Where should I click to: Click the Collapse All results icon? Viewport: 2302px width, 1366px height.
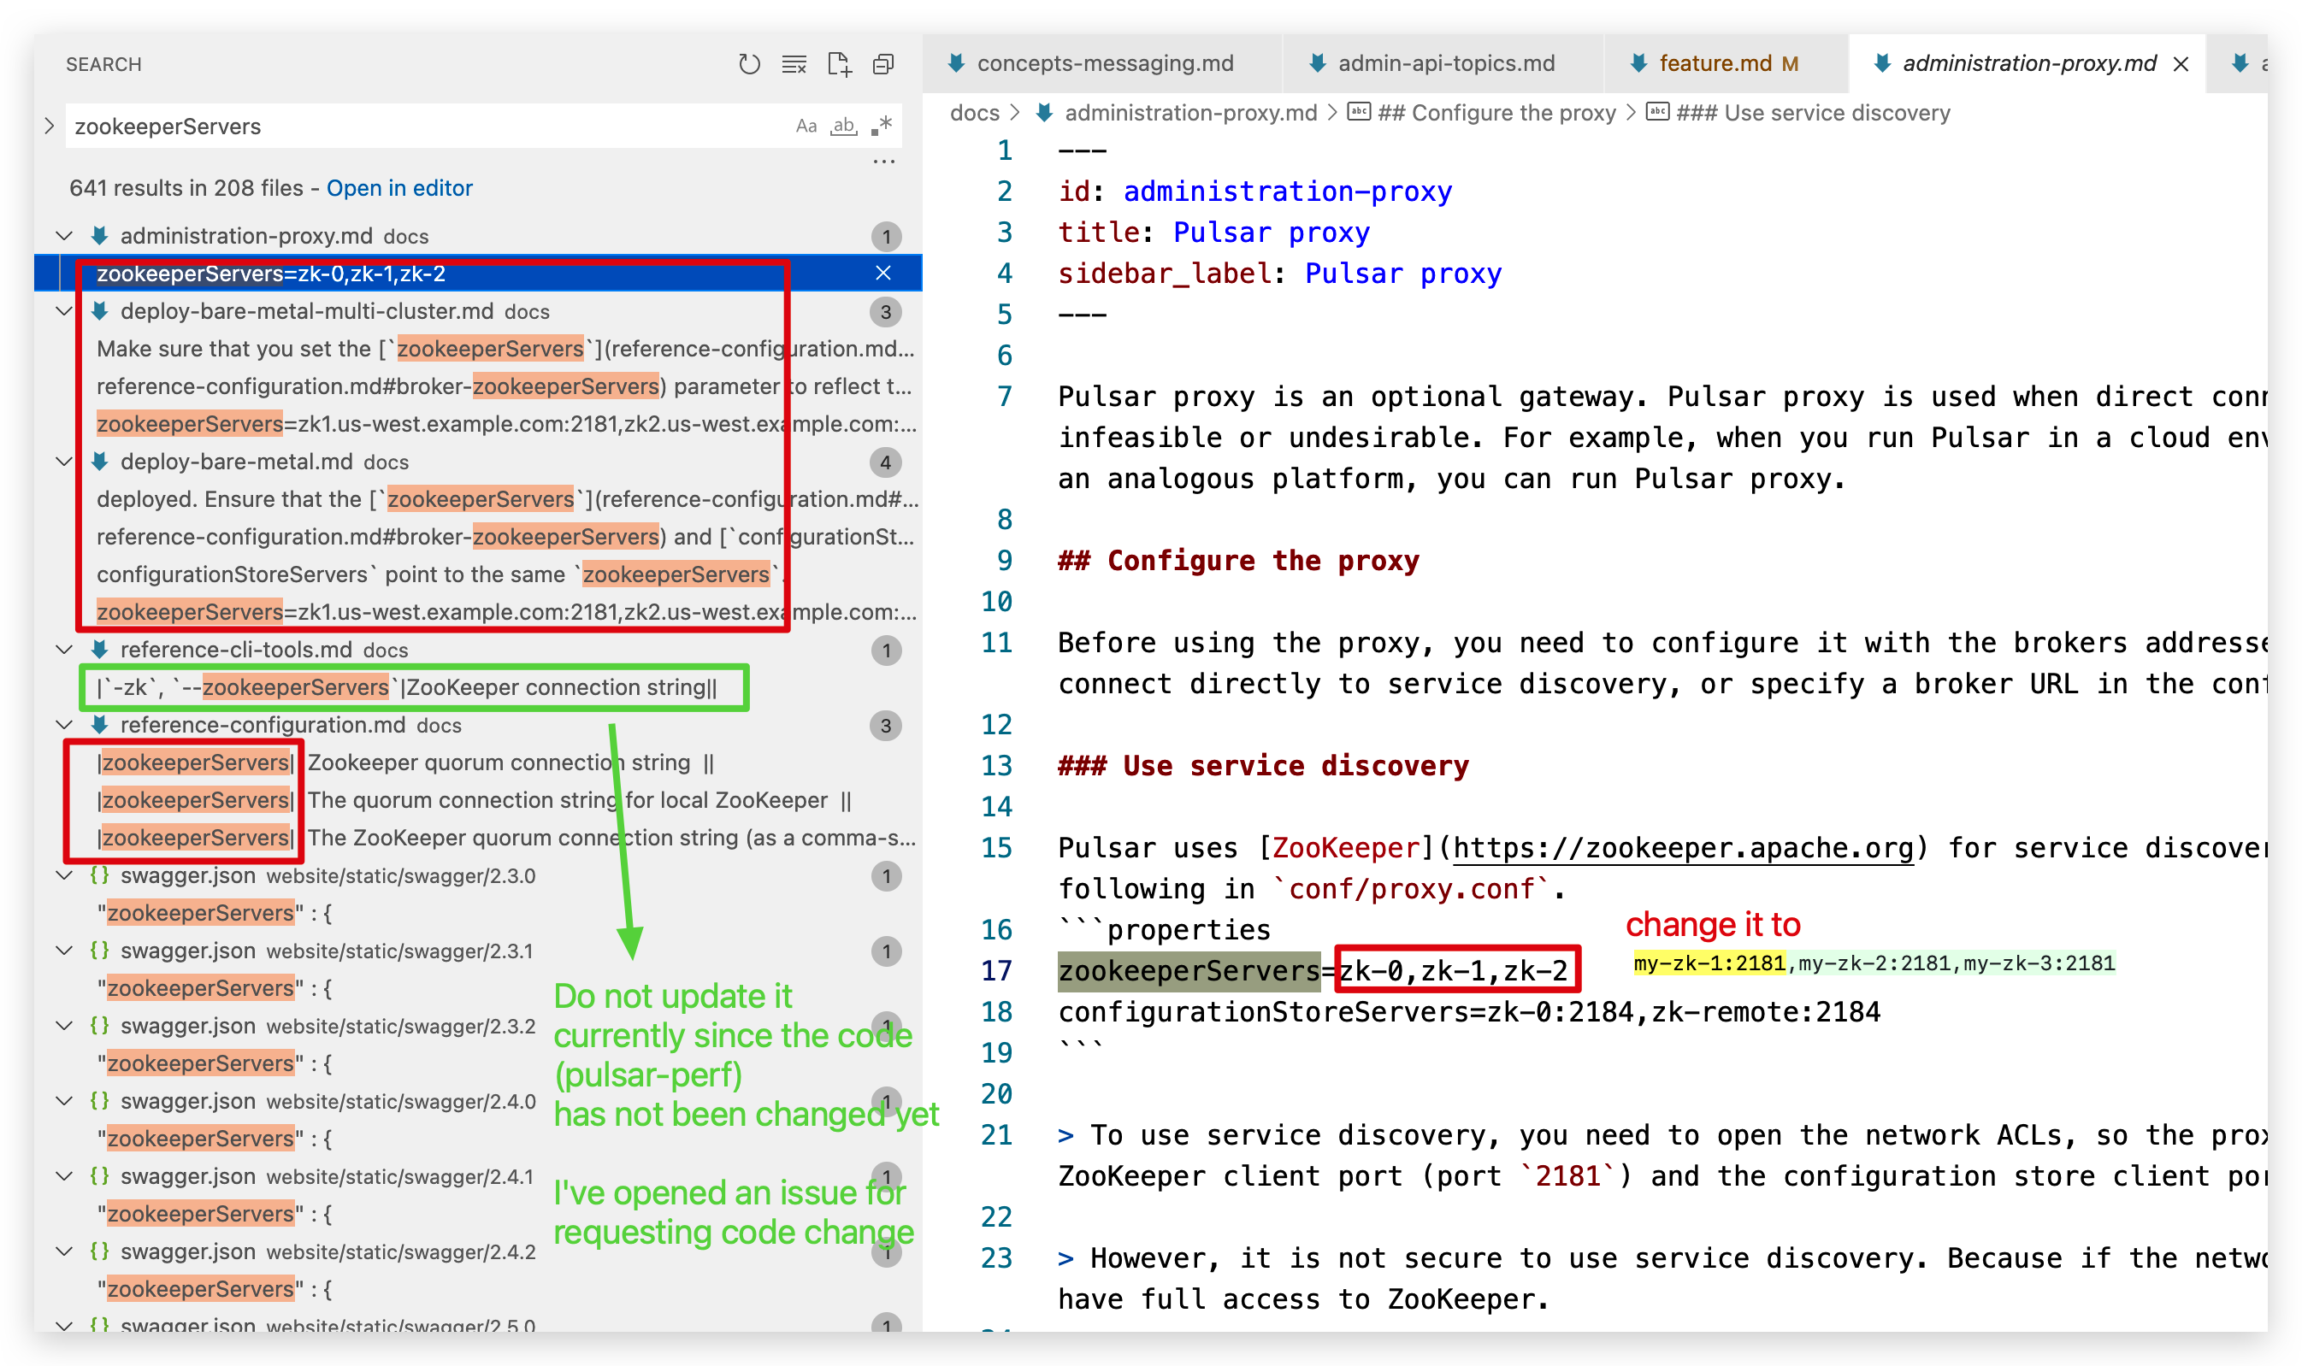click(883, 64)
